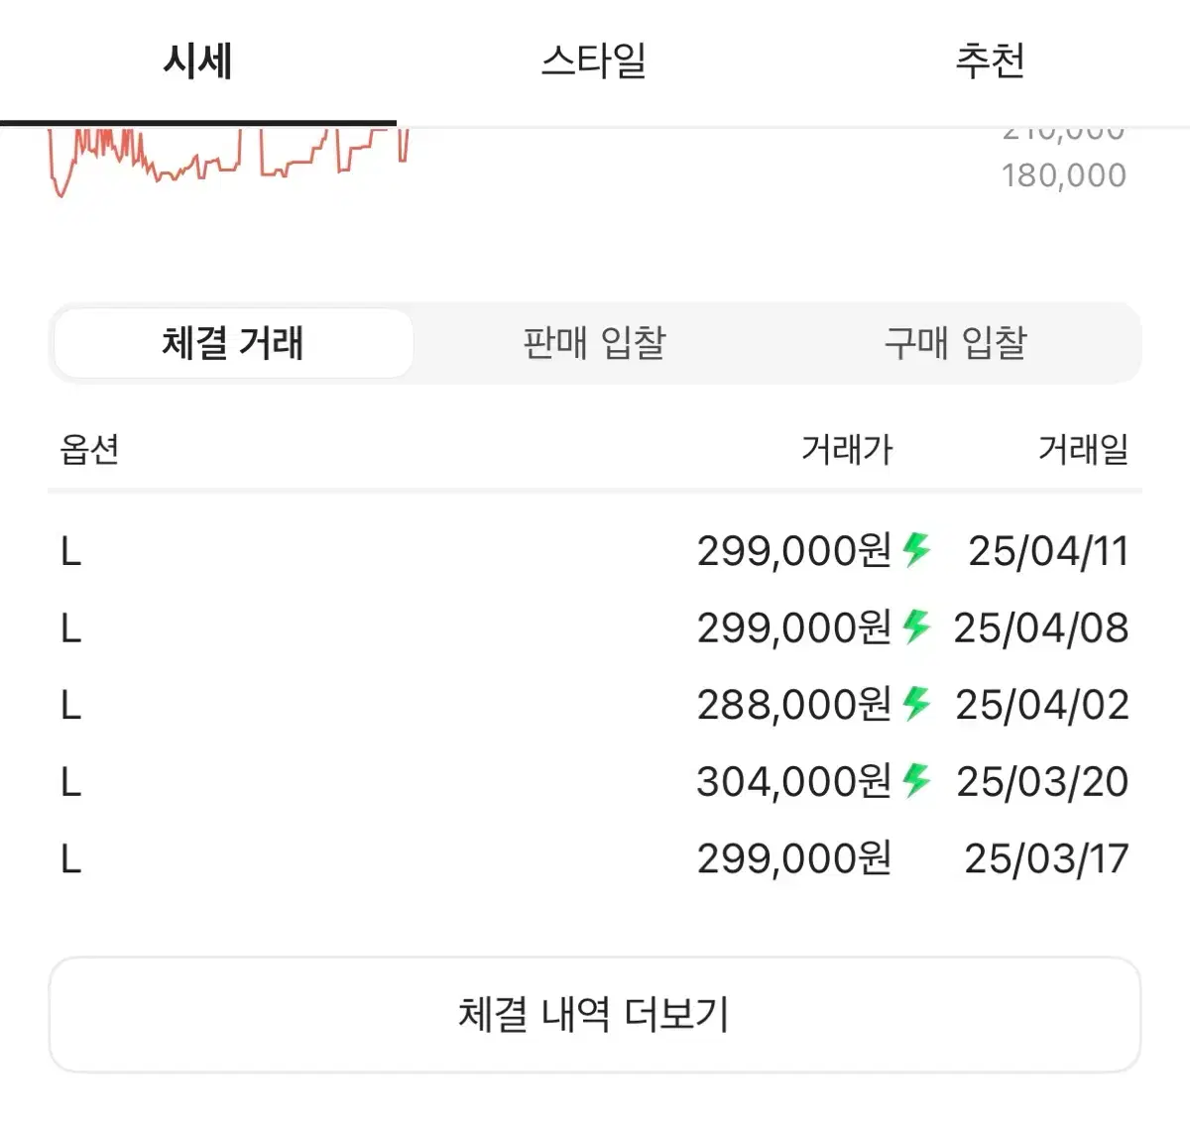Screen dimensions: 1190x1134
Task: Switch to the 시세 tab
Action: [x=198, y=61]
